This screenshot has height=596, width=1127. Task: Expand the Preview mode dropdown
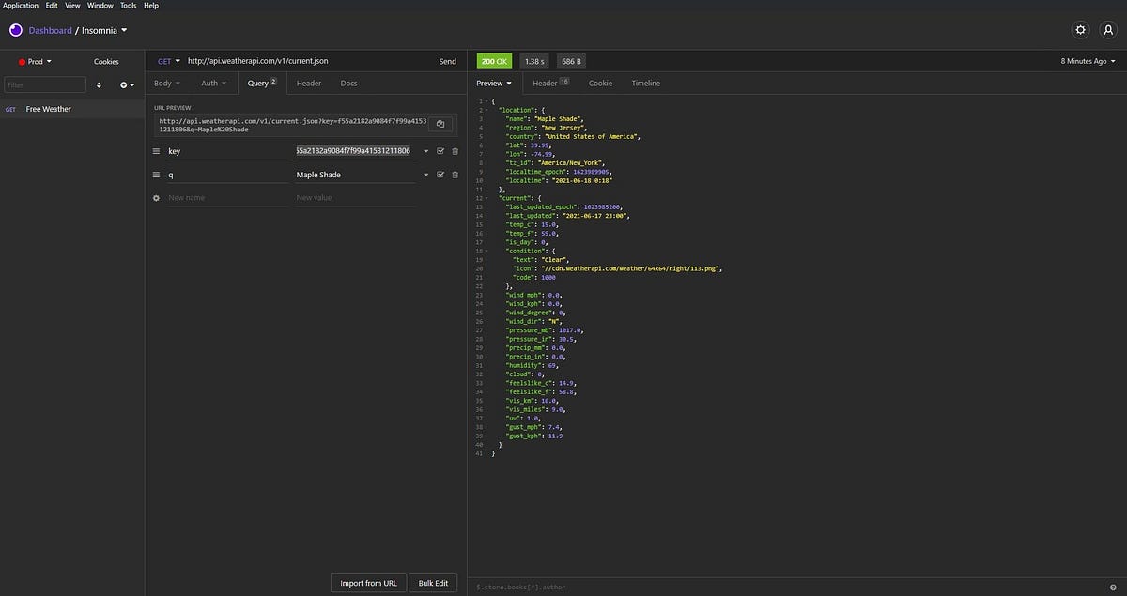[494, 83]
